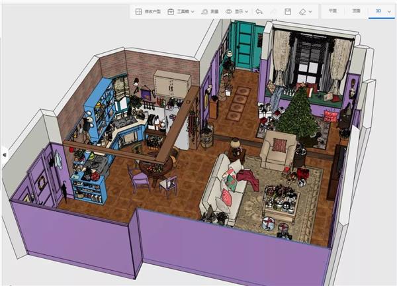Click the save disk icon
Screen dimensions: 397x286
coord(288,11)
